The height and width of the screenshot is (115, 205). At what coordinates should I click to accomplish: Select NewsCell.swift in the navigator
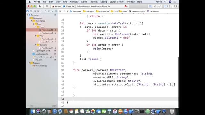coord(47,42)
